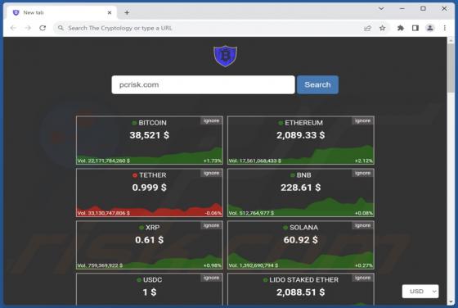
Task: Open the extensions puzzle icon
Action: point(401,28)
